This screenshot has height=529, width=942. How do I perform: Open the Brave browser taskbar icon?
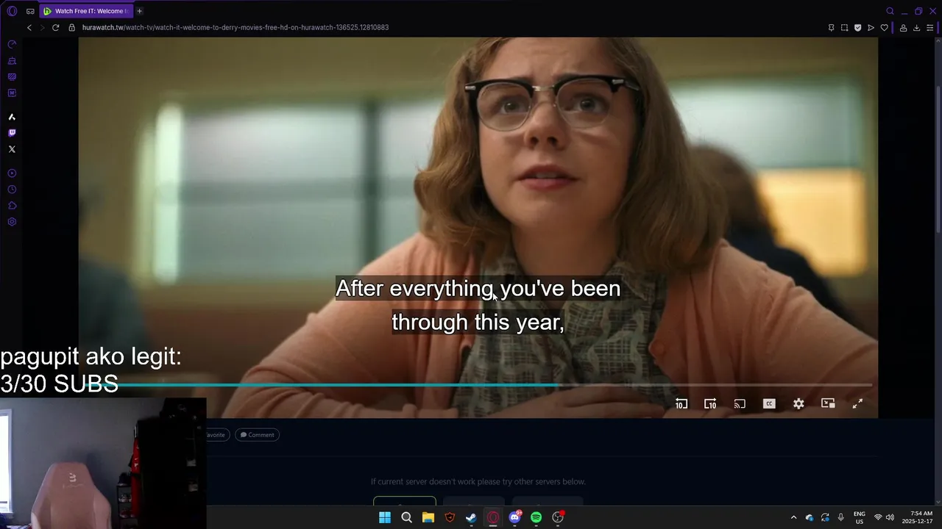(450, 517)
